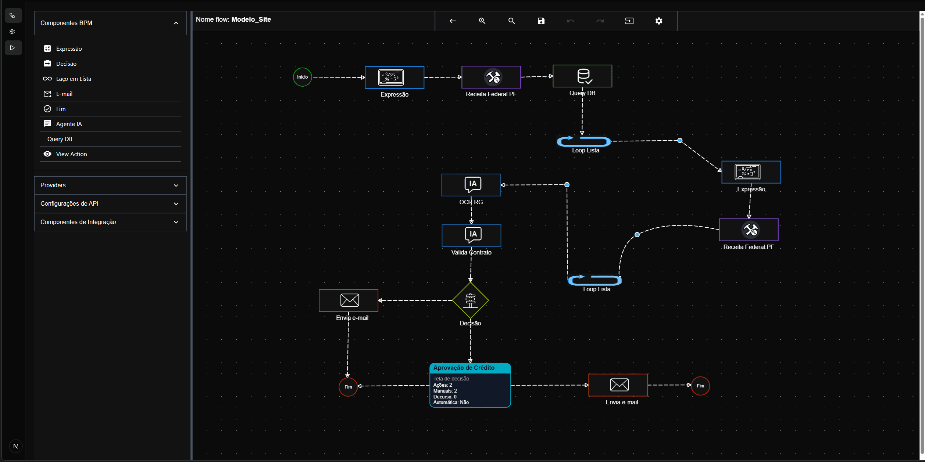Viewport: 925px width, 462px height.
Task: Choose the Agente IA chat icon
Action: [x=48, y=123]
